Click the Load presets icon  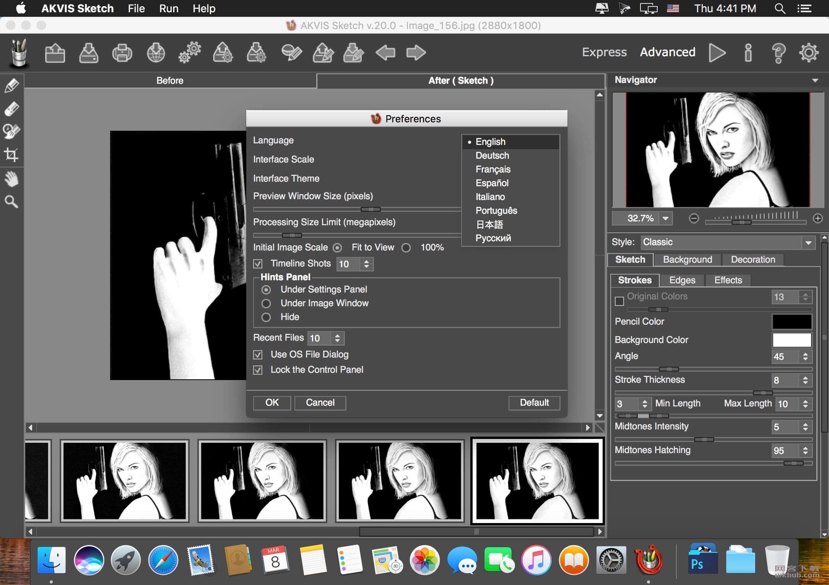click(x=223, y=53)
